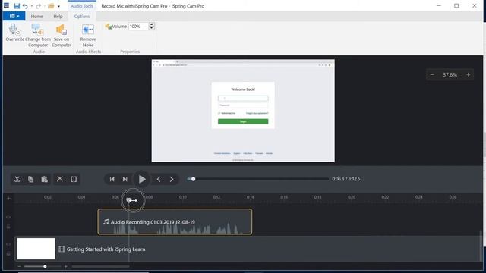Image resolution: width=486 pixels, height=273 pixels.
Task: Open the Help ribbon tab
Action: pos(58,17)
